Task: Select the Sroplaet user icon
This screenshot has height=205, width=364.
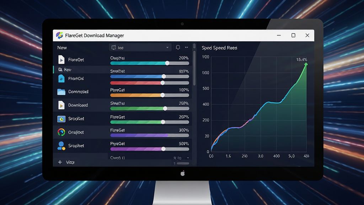Action: point(61,146)
